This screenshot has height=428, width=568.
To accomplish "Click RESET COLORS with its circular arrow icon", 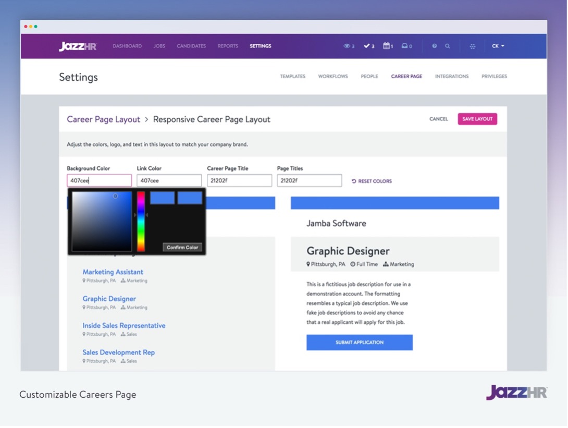I will pos(372,181).
